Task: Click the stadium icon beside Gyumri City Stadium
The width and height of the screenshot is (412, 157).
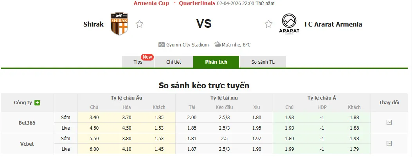Action: [x=162, y=45]
